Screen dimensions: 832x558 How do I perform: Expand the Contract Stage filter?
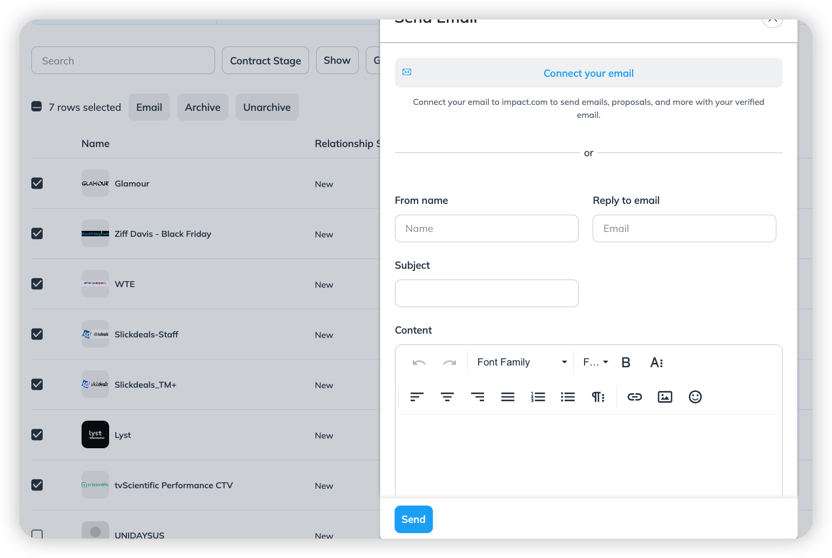(265, 61)
